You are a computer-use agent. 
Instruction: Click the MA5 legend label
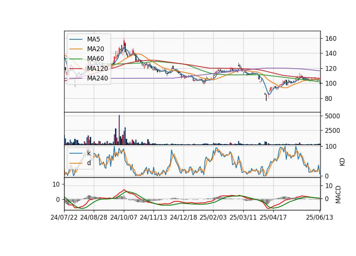click(93, 39)
